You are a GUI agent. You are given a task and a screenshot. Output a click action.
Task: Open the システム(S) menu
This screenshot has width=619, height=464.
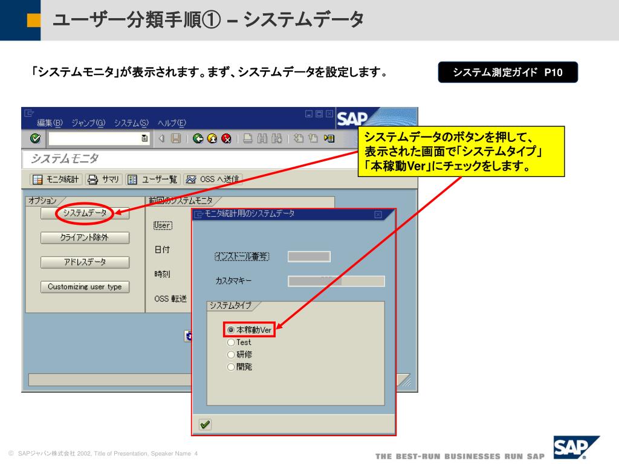[x=131, y=123]
